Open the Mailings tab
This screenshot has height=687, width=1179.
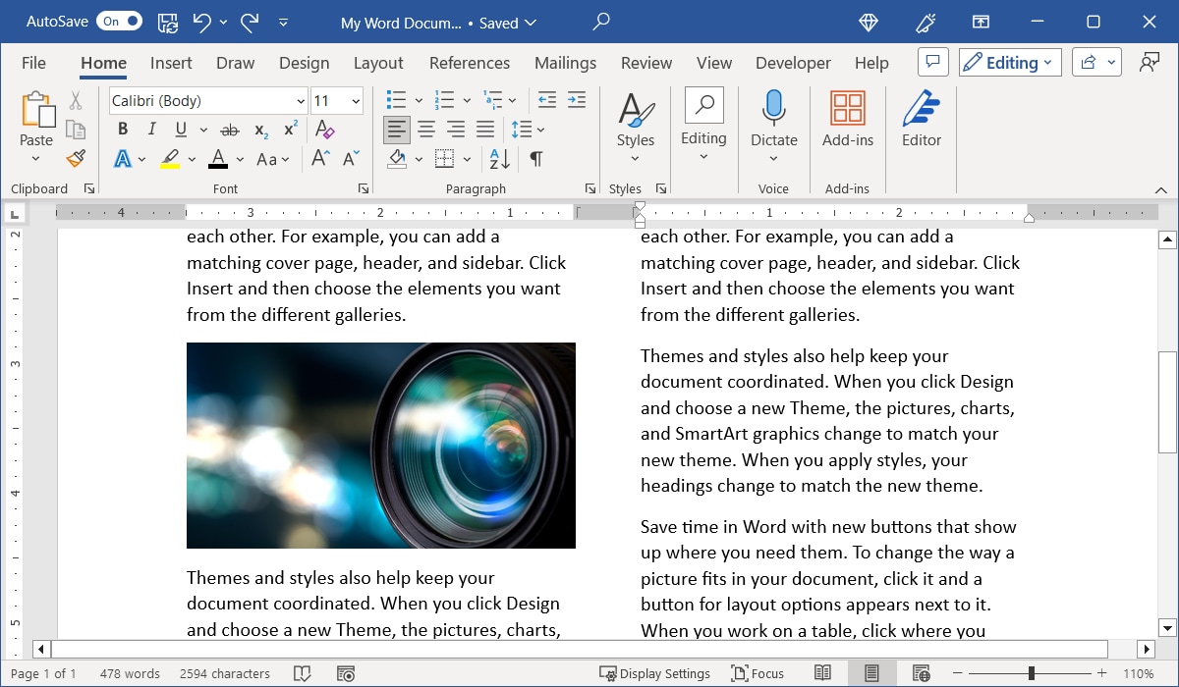tap(565, 62)
